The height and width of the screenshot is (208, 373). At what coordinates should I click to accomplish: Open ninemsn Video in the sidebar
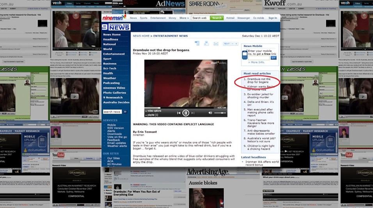coord(114,88)
